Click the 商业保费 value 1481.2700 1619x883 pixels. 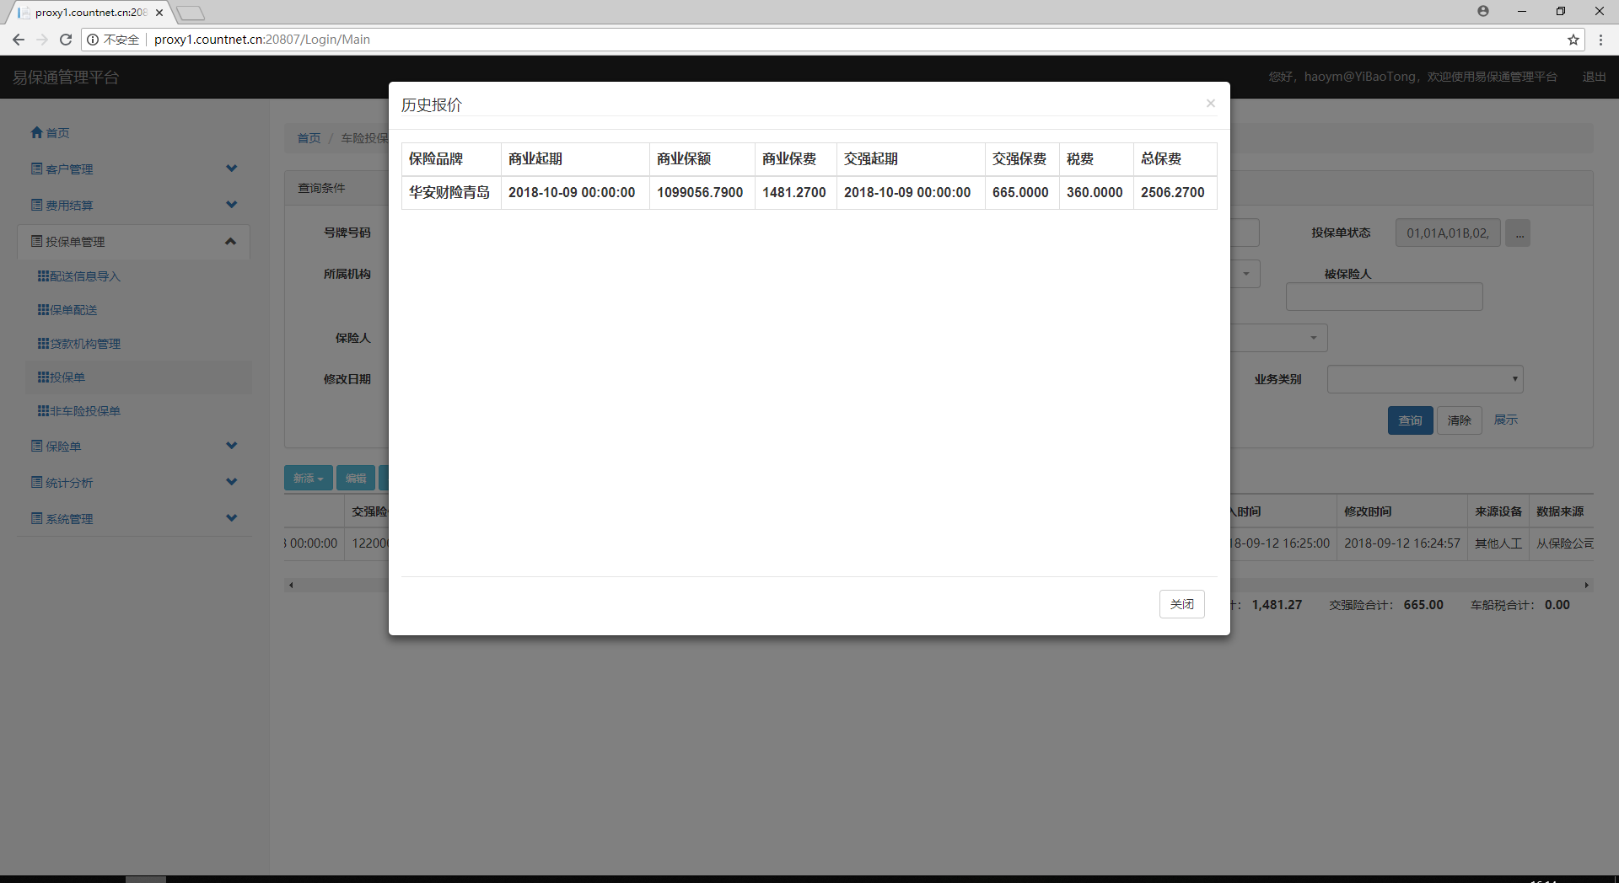coord(794,192)
